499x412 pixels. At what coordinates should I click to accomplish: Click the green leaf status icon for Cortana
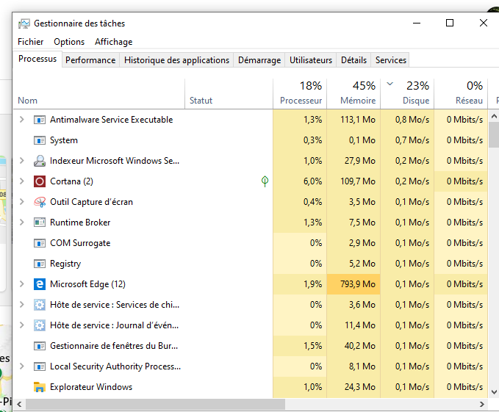point(265,181)
